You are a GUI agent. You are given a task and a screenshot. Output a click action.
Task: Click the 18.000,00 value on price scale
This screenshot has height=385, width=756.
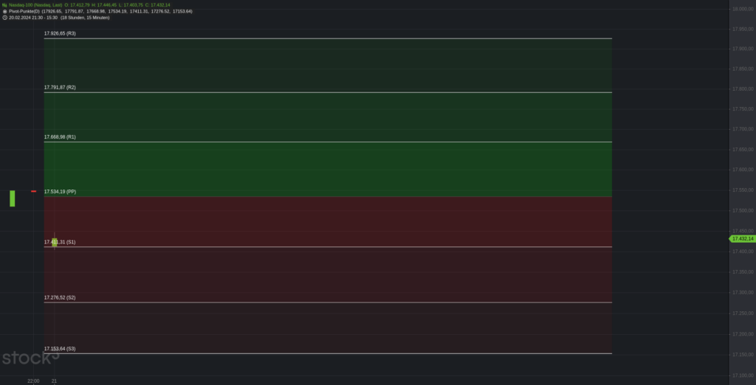coord(743,9)
